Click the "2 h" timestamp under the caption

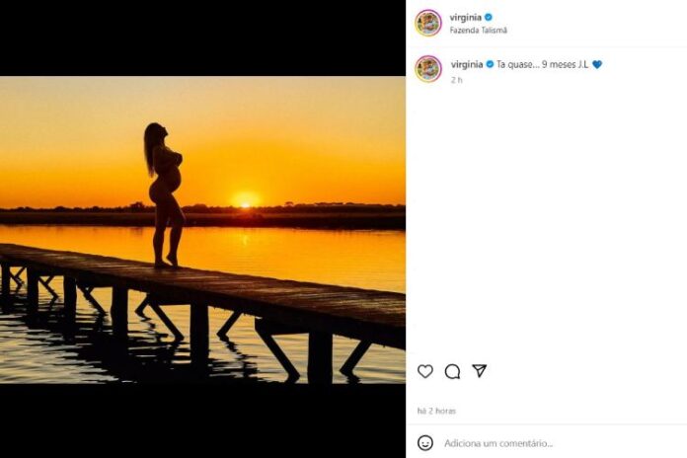[456, 80]
